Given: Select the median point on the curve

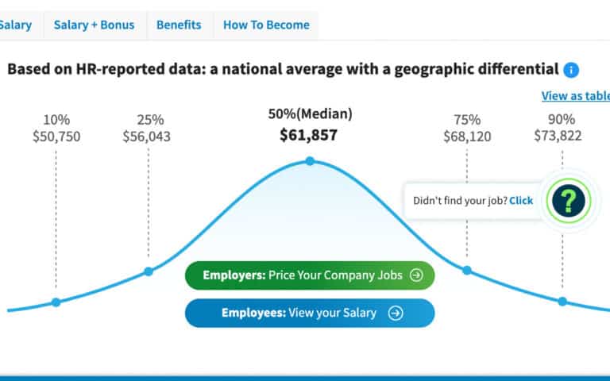Looking at the screenshot, I should point(310,161).
